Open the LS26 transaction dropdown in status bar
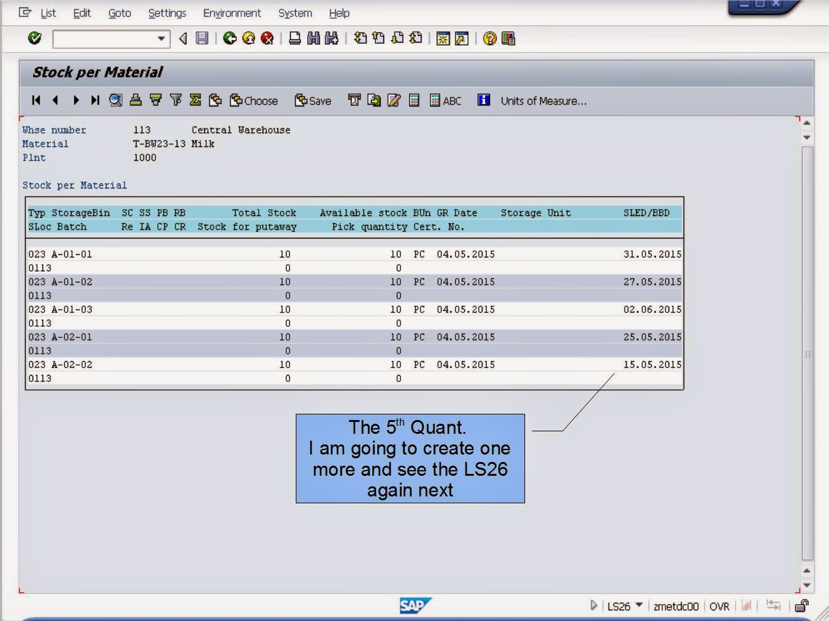This screenshot has width=829, height=621. (639, 605)
